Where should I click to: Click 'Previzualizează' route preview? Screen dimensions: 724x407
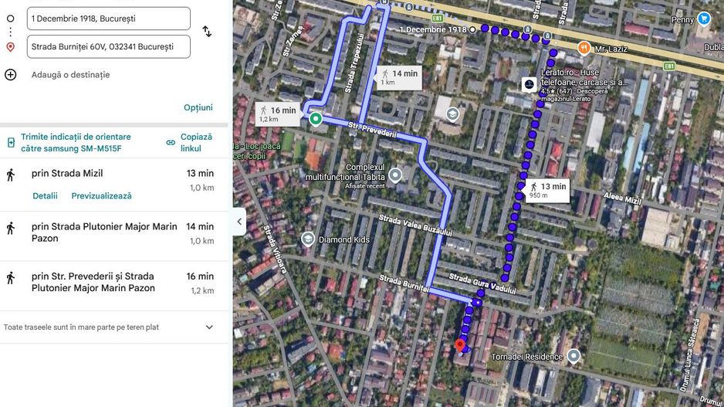101,196
